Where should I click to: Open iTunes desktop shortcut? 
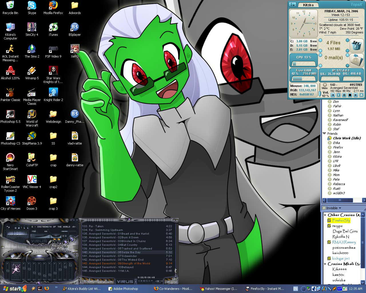coord(53,29)
